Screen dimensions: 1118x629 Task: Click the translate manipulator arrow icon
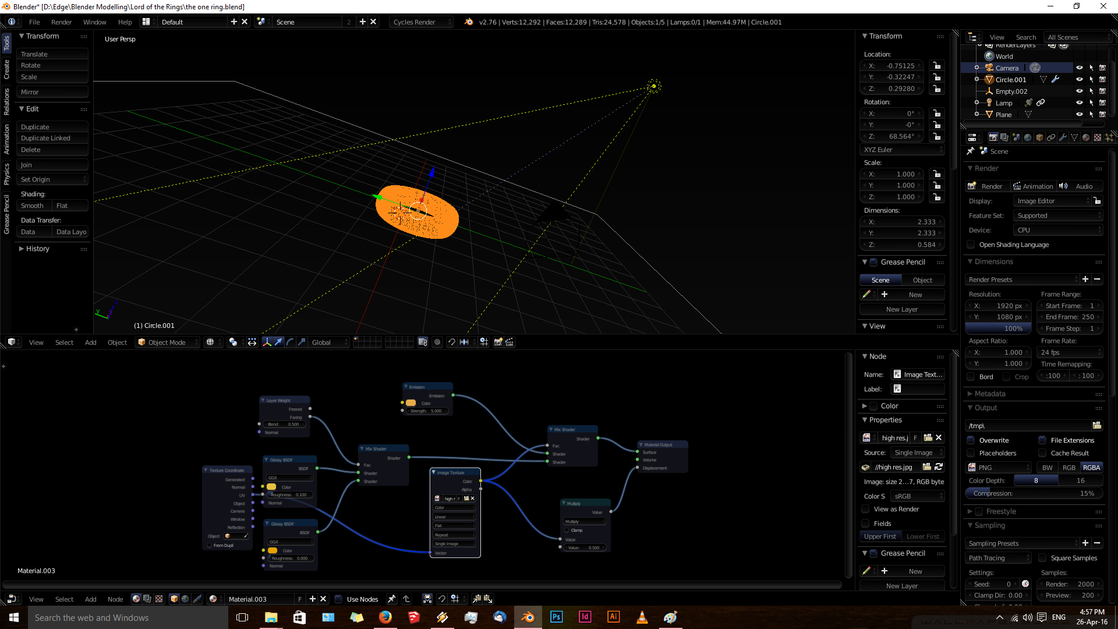[278, 342]
